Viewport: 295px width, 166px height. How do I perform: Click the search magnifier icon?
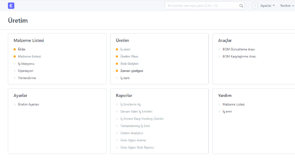pyautogui.click(x=241, y=6)
